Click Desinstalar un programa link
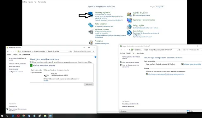Screen dimensions: 202x118 102,44
